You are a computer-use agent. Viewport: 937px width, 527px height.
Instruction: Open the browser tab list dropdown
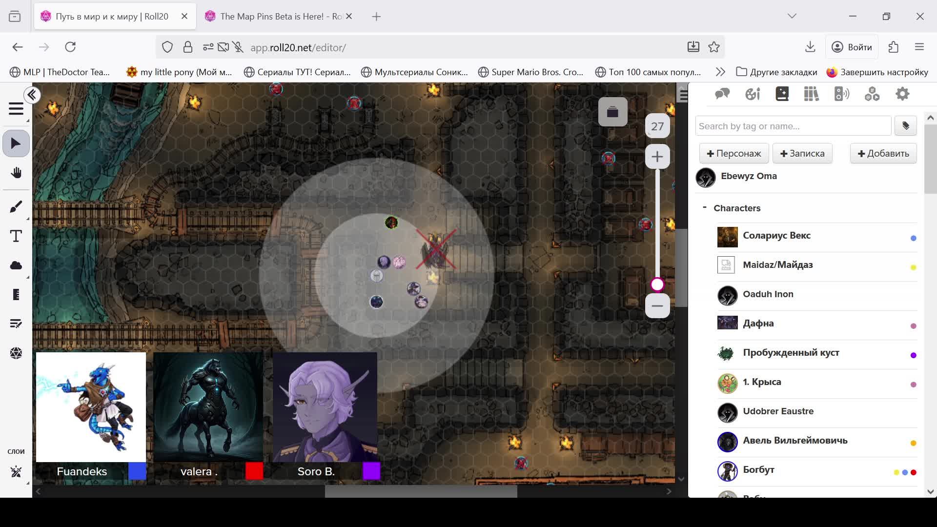pyautogui.click(x=792, y=16)
